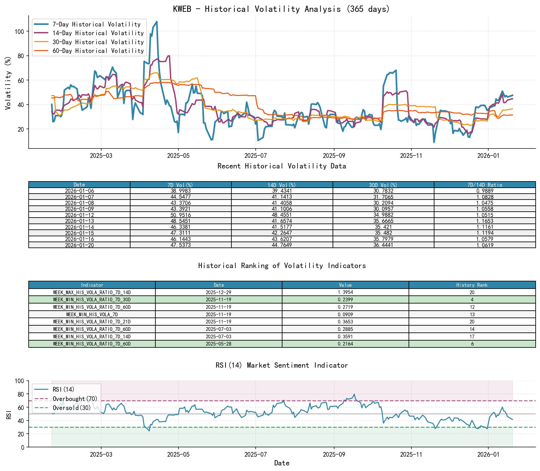The image size is (540, 471).
Task: Click the 2025-09 label on the RSI axis
Action: click(333, 455)
